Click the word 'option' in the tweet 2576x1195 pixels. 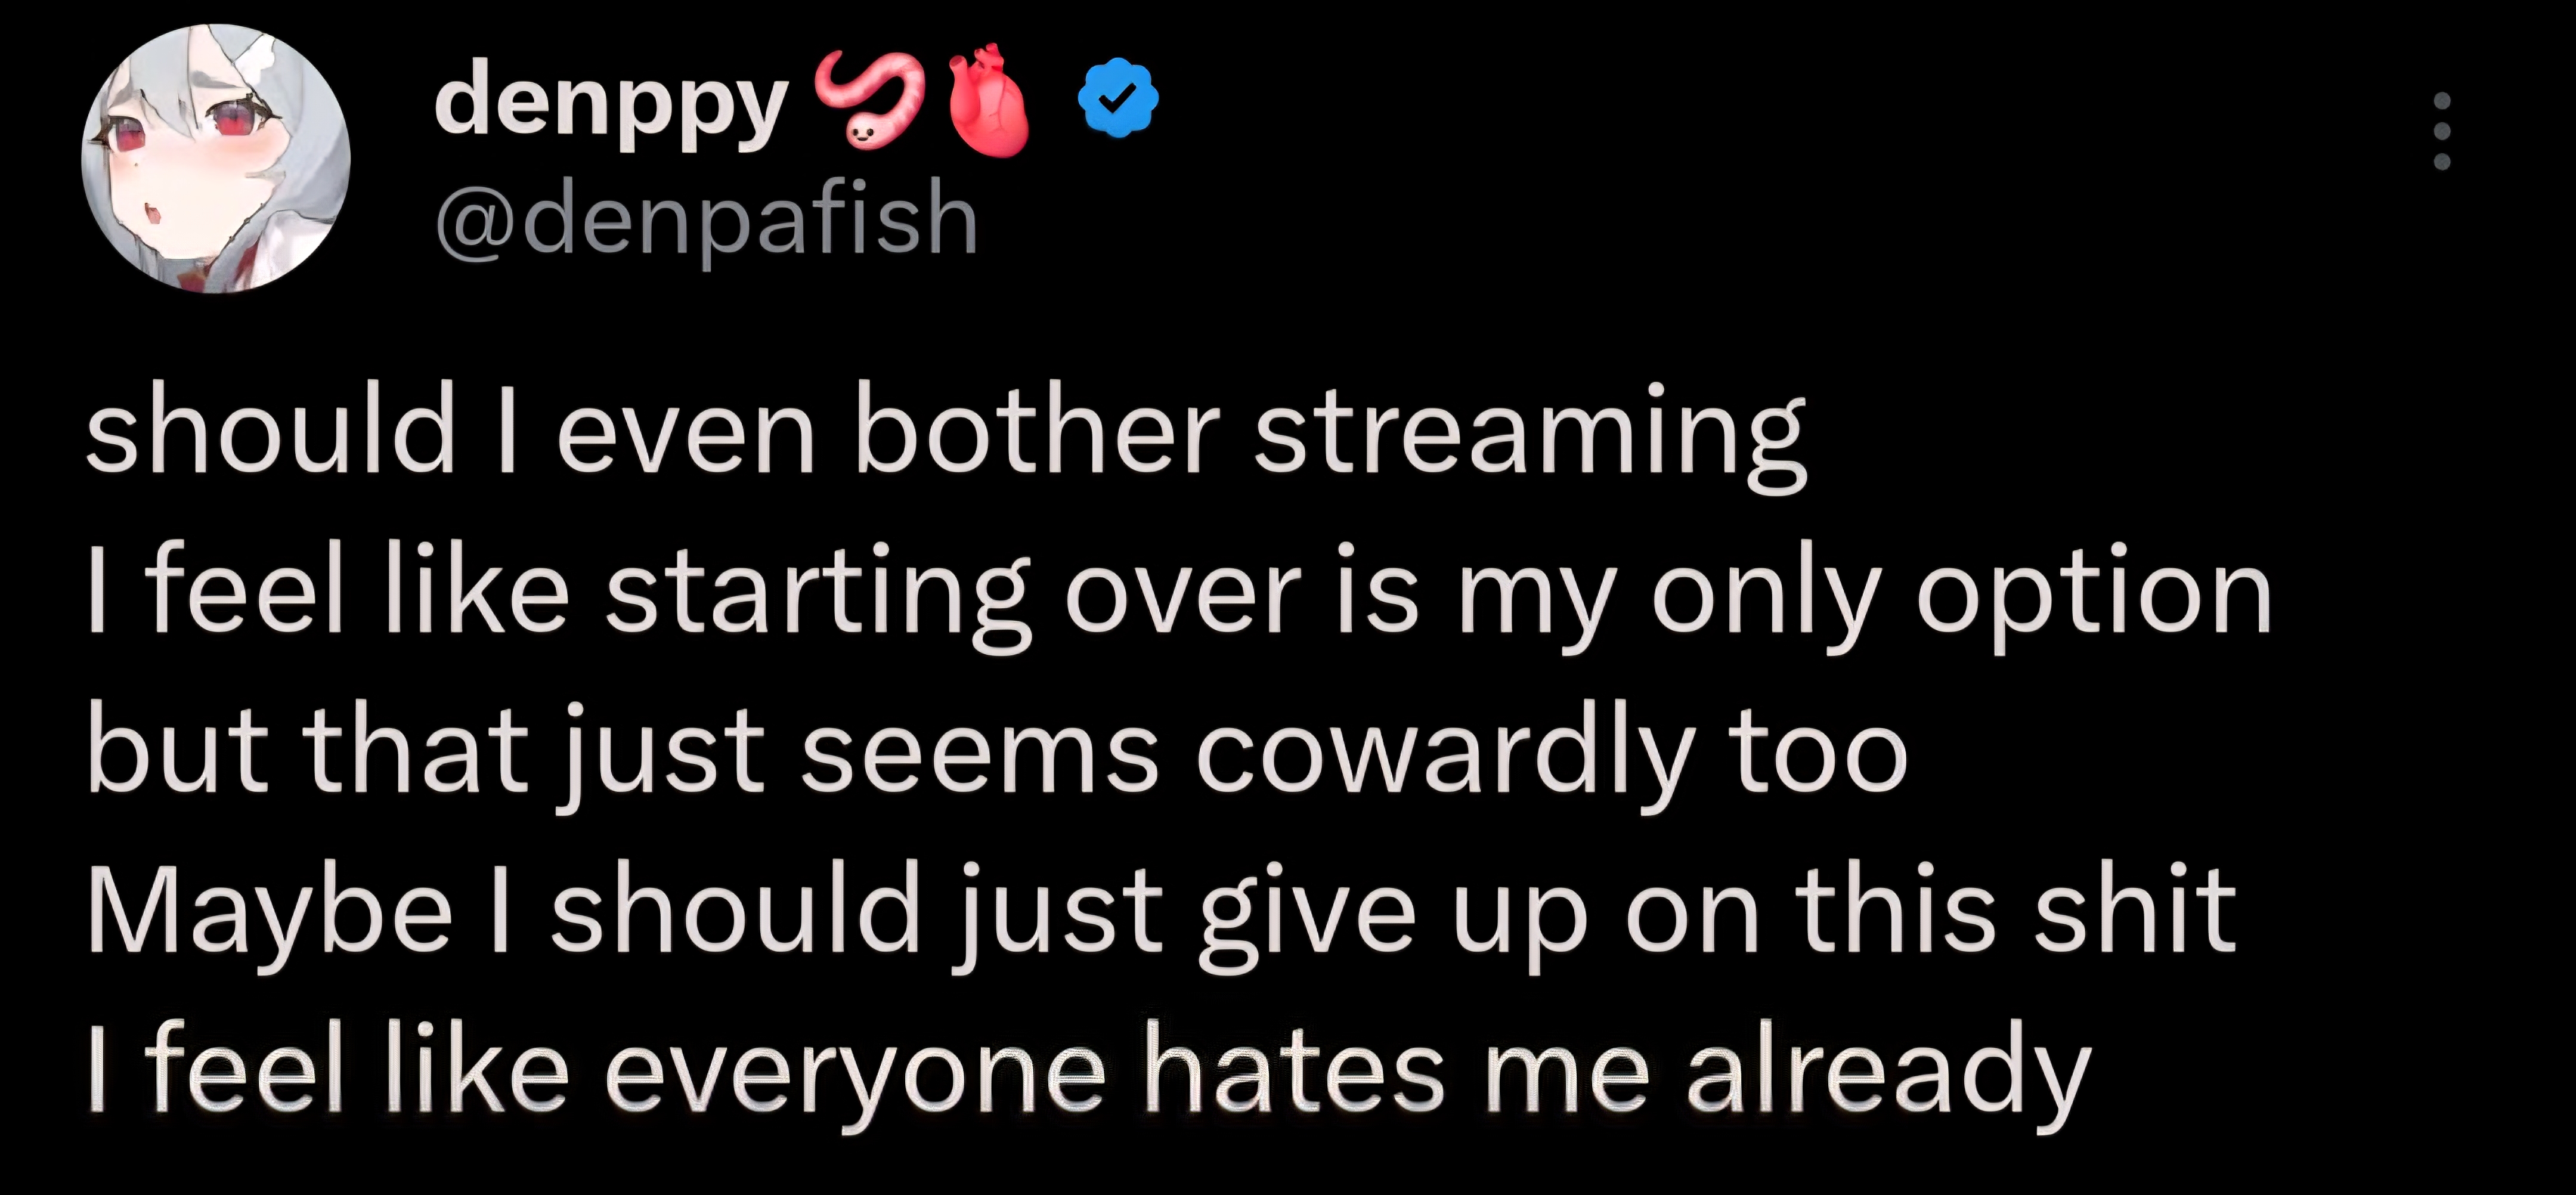tap(2094, 596)
